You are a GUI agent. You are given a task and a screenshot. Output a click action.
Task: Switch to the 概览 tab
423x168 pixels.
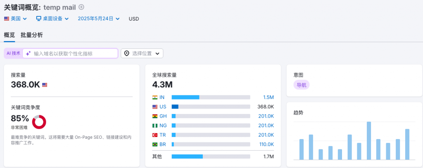[x=9, y=35]
